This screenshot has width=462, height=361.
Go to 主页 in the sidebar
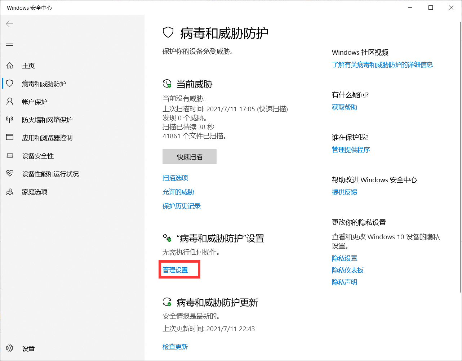(28, 66)
